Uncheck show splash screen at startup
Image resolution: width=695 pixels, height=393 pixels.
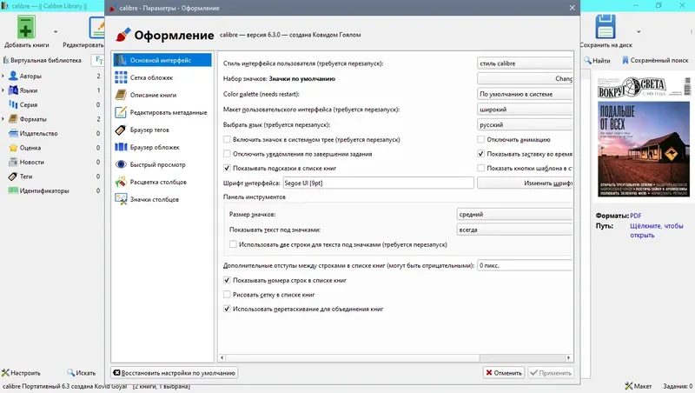481,154
